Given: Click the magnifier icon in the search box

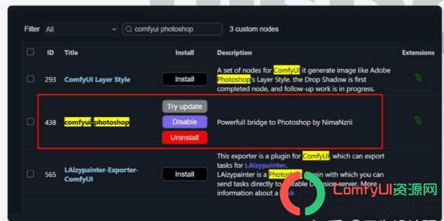Looking at the screenshot, I should 129,29.
